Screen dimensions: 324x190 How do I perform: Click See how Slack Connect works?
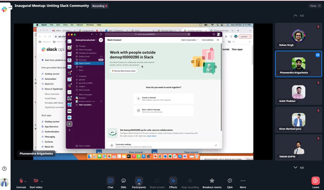[123, 71]
